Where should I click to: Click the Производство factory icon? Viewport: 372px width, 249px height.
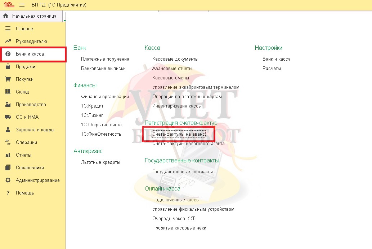pyautogui.click(x=8, y=104)
